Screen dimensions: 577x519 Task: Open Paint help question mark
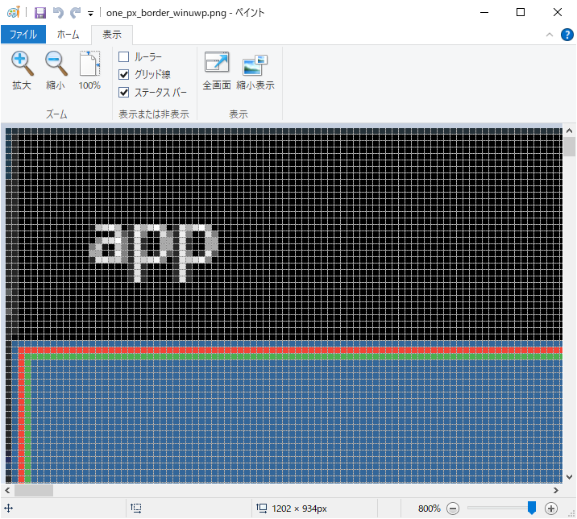567,35
